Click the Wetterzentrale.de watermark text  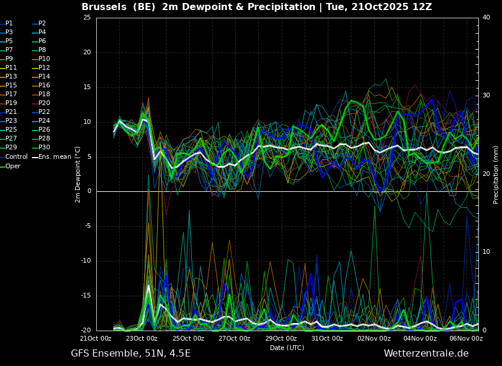coord(426,354)
